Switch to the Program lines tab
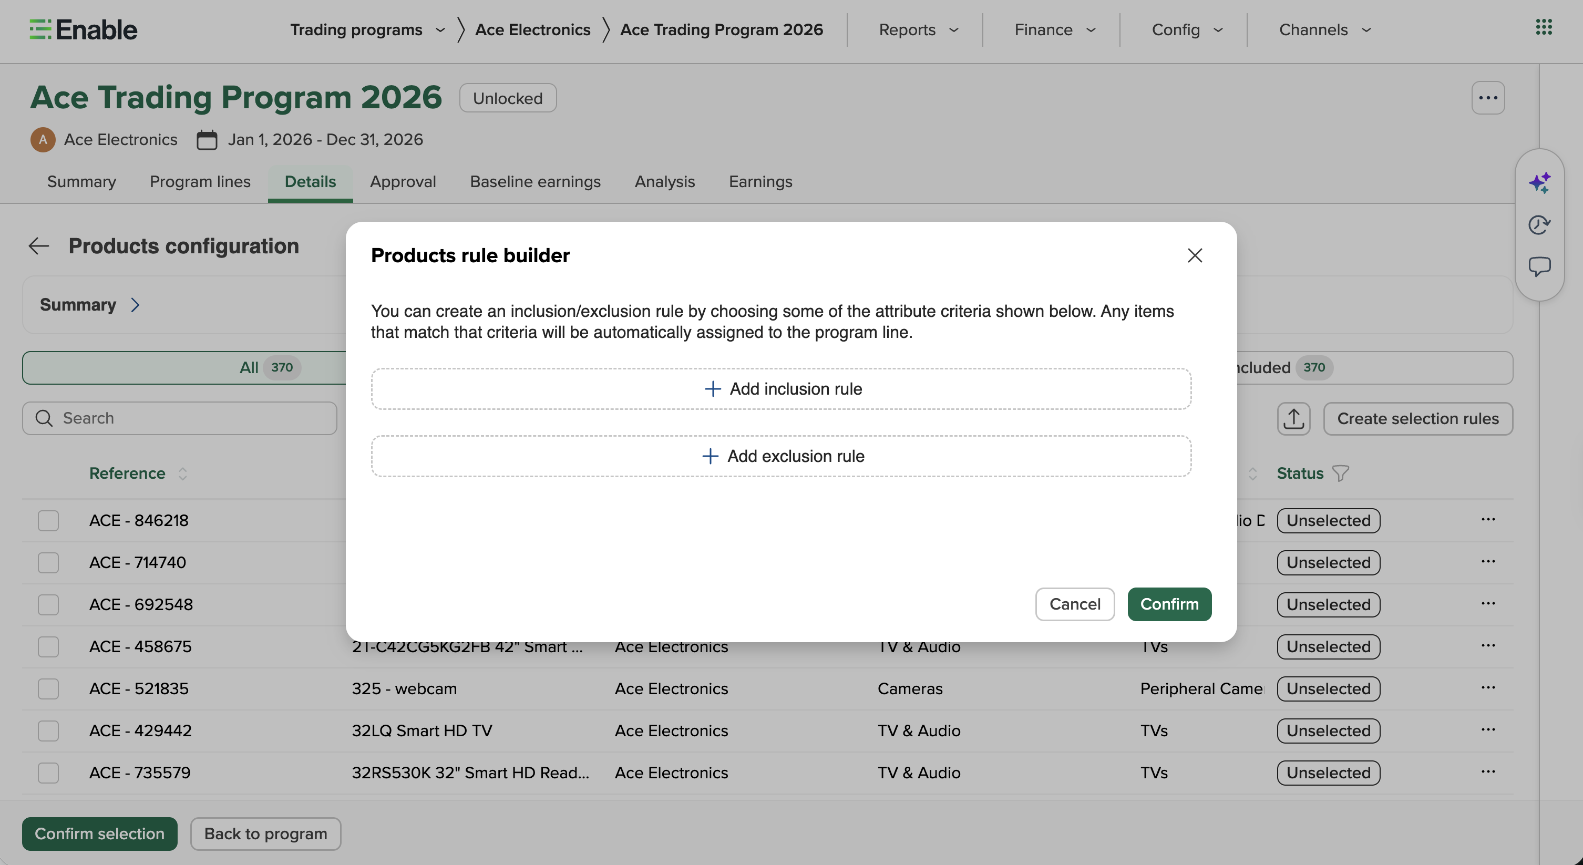The image size is (1583, 865). 200,182
